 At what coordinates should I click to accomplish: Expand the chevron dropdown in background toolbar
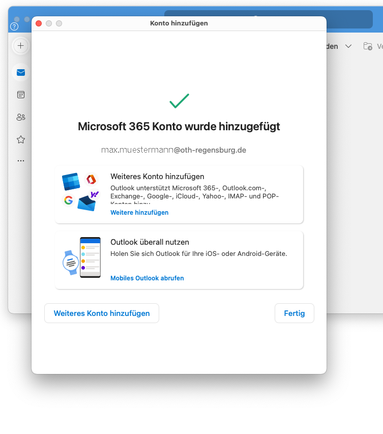(348, 46)
